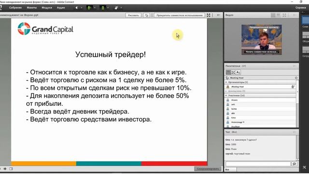Click the slide title Успешный трейдер!
The height and width of the screenshot is (174, 309).
point(111,55)
